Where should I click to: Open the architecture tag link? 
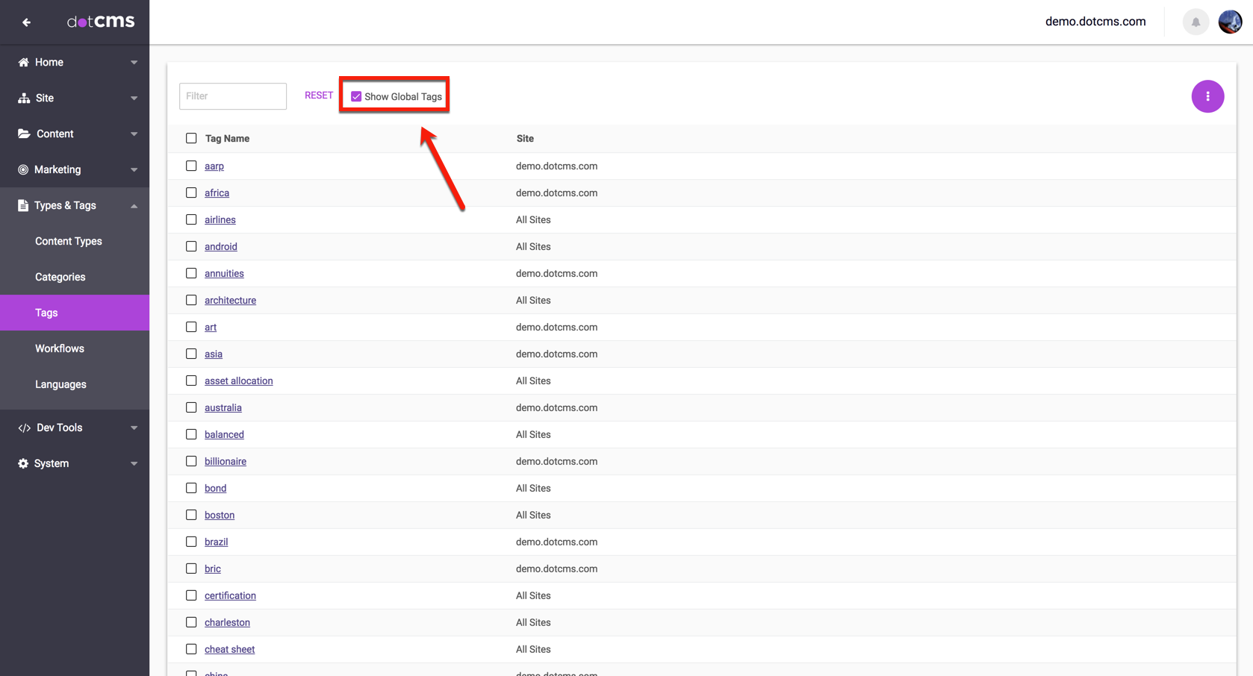pyautogui.click(x=230, y=300)
